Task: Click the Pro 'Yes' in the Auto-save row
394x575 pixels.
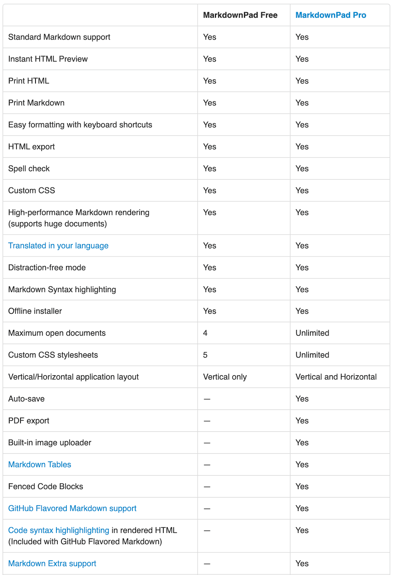Action: click(302, 399)
